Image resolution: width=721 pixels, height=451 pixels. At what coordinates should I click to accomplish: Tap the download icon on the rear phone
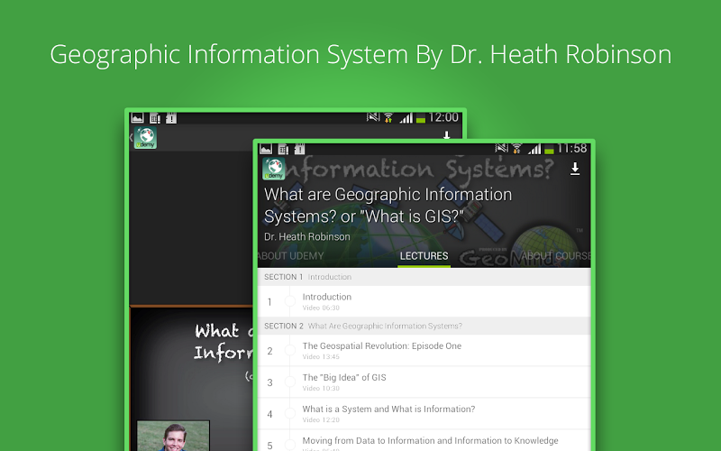point(446,136)
